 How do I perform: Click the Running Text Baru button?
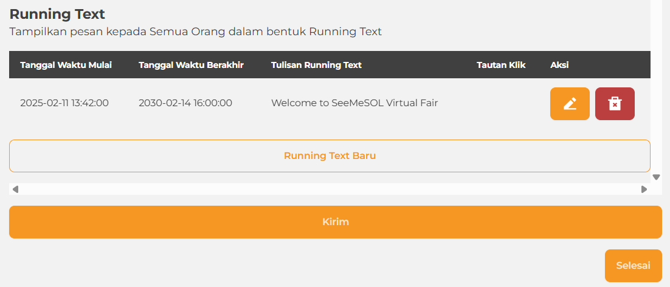pos(330,156)
